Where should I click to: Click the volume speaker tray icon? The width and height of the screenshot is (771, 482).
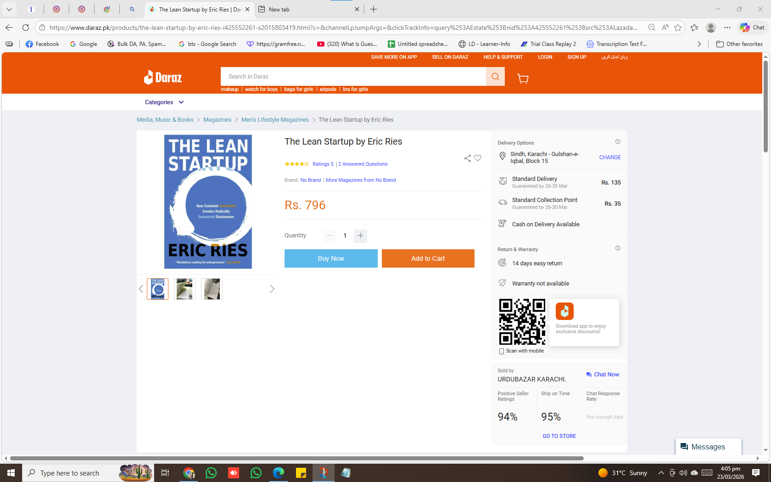[x=683, y=473]
